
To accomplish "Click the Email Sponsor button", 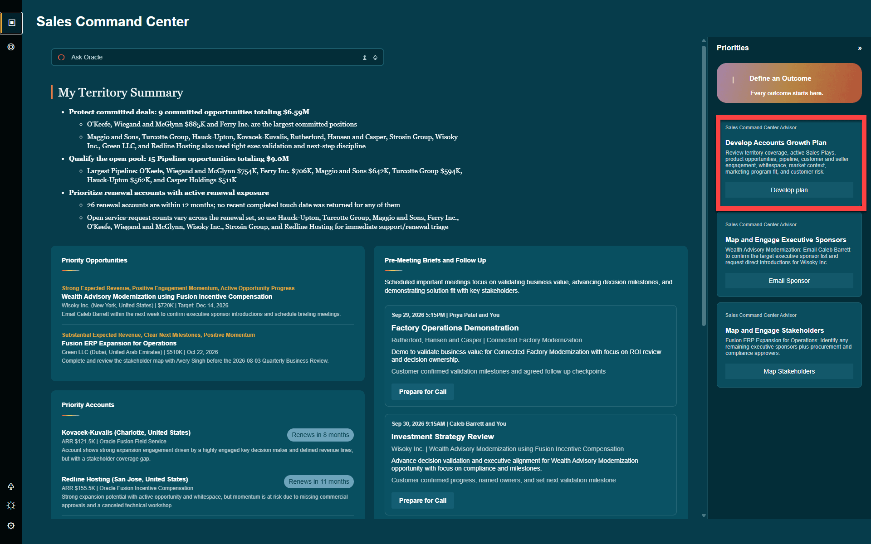I will 789,281.
